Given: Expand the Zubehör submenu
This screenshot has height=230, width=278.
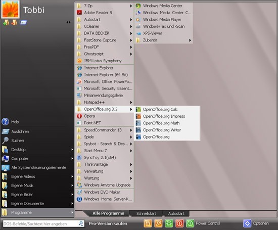Looking at the screenshot, I should 163,40.
